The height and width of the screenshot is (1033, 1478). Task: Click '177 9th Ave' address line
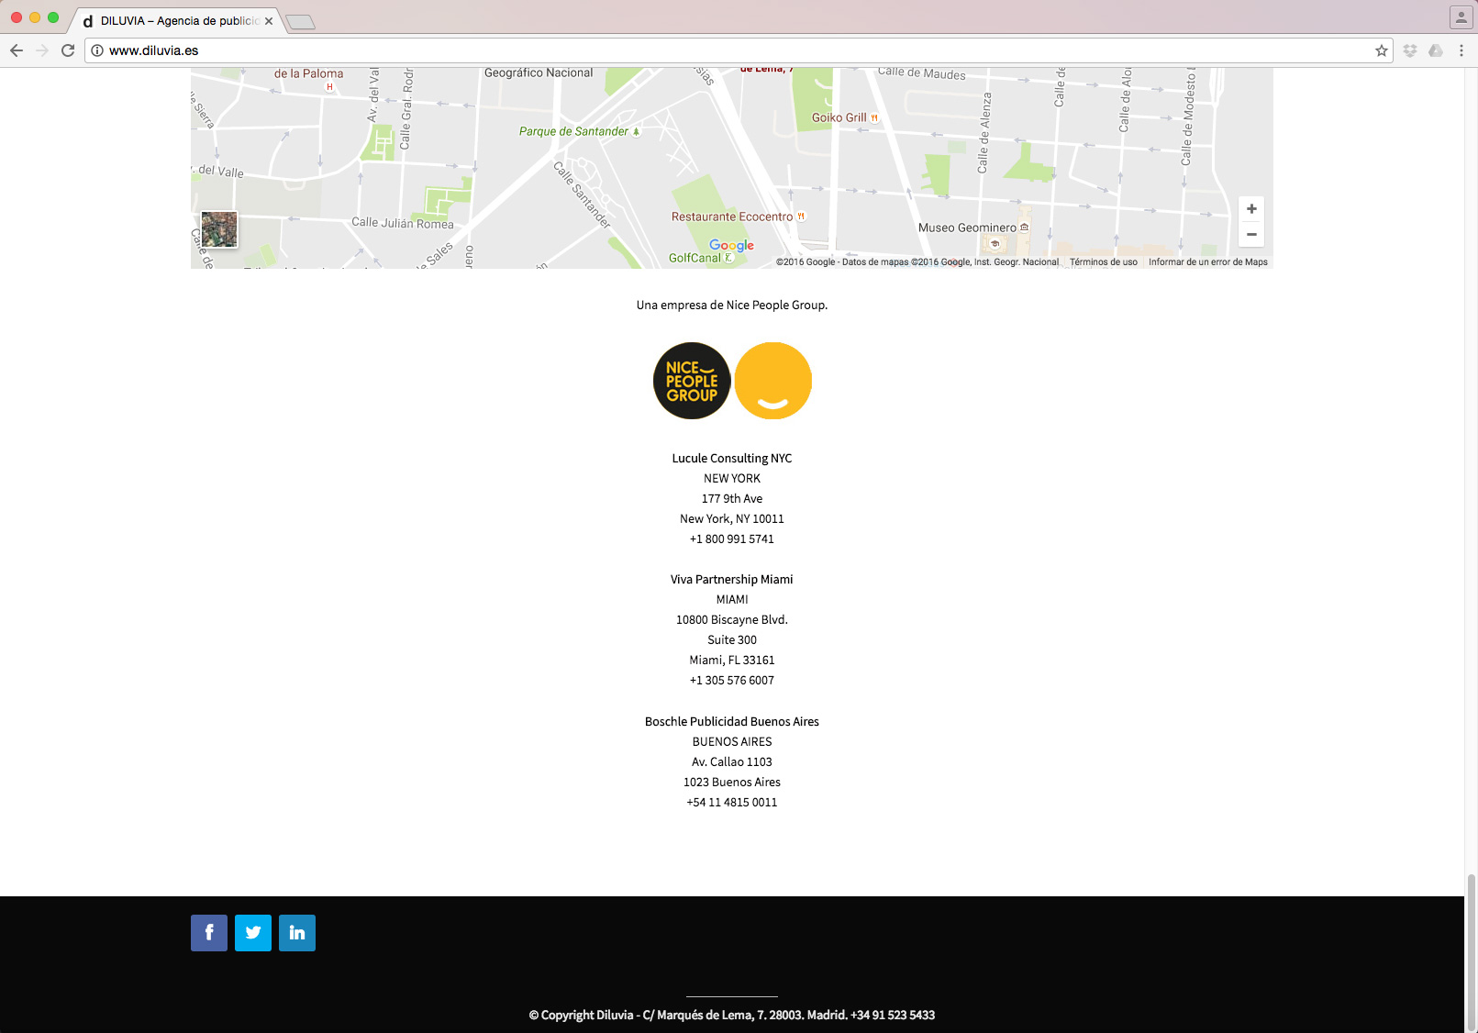point(732,498)
